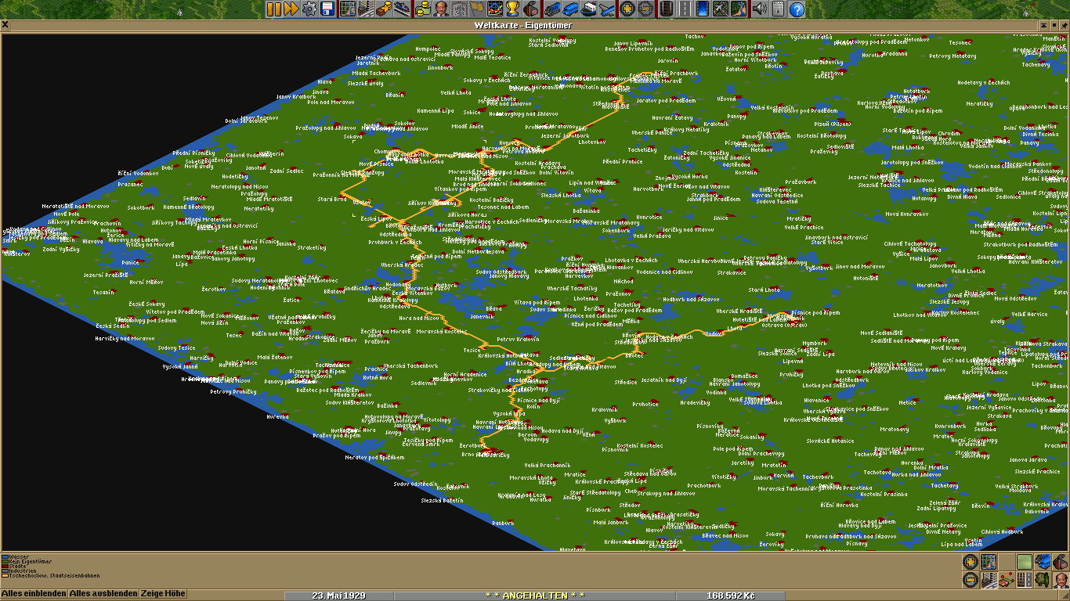
Task: Toggle the 'Zeige Höhe' height display
Action: coord(163,594)
